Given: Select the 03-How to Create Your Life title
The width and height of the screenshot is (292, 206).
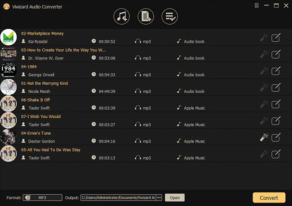Looking at the screenshot, I should 63,50.
